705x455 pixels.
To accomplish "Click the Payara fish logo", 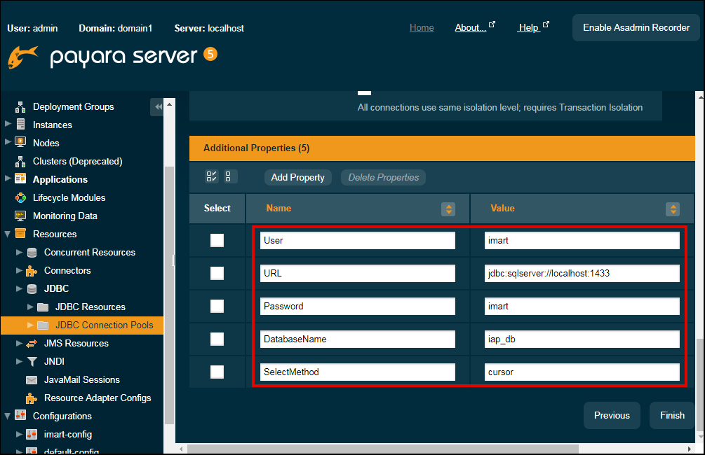I will [x=23, y=57].
